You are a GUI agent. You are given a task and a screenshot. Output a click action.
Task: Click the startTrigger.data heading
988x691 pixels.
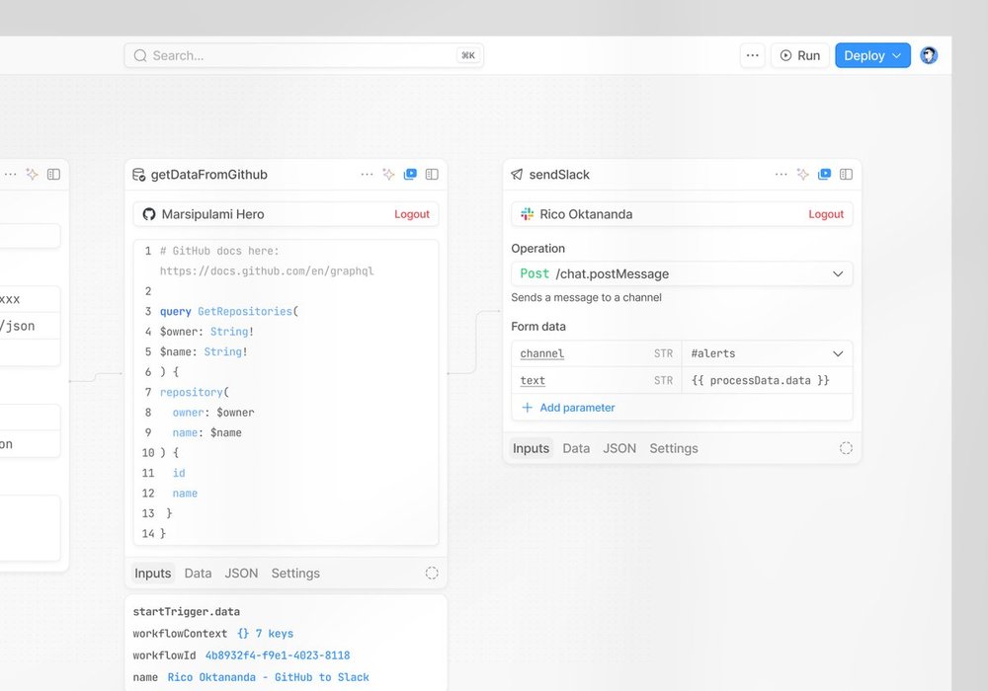click(187, 611)
